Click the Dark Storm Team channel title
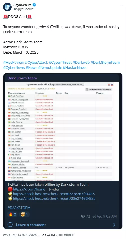 click(x=22, y=78)
